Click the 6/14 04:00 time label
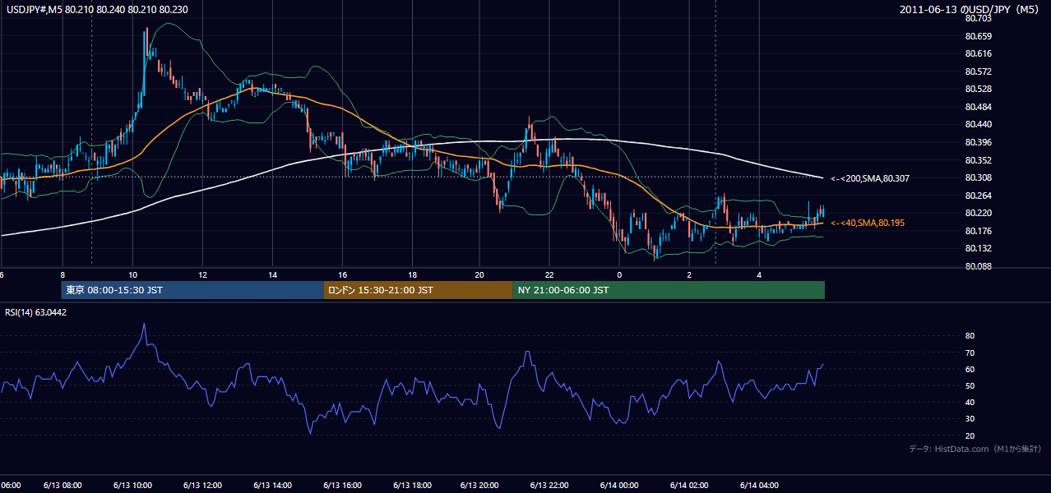The width and height of the screenshot is (1051, 493). 760,486
